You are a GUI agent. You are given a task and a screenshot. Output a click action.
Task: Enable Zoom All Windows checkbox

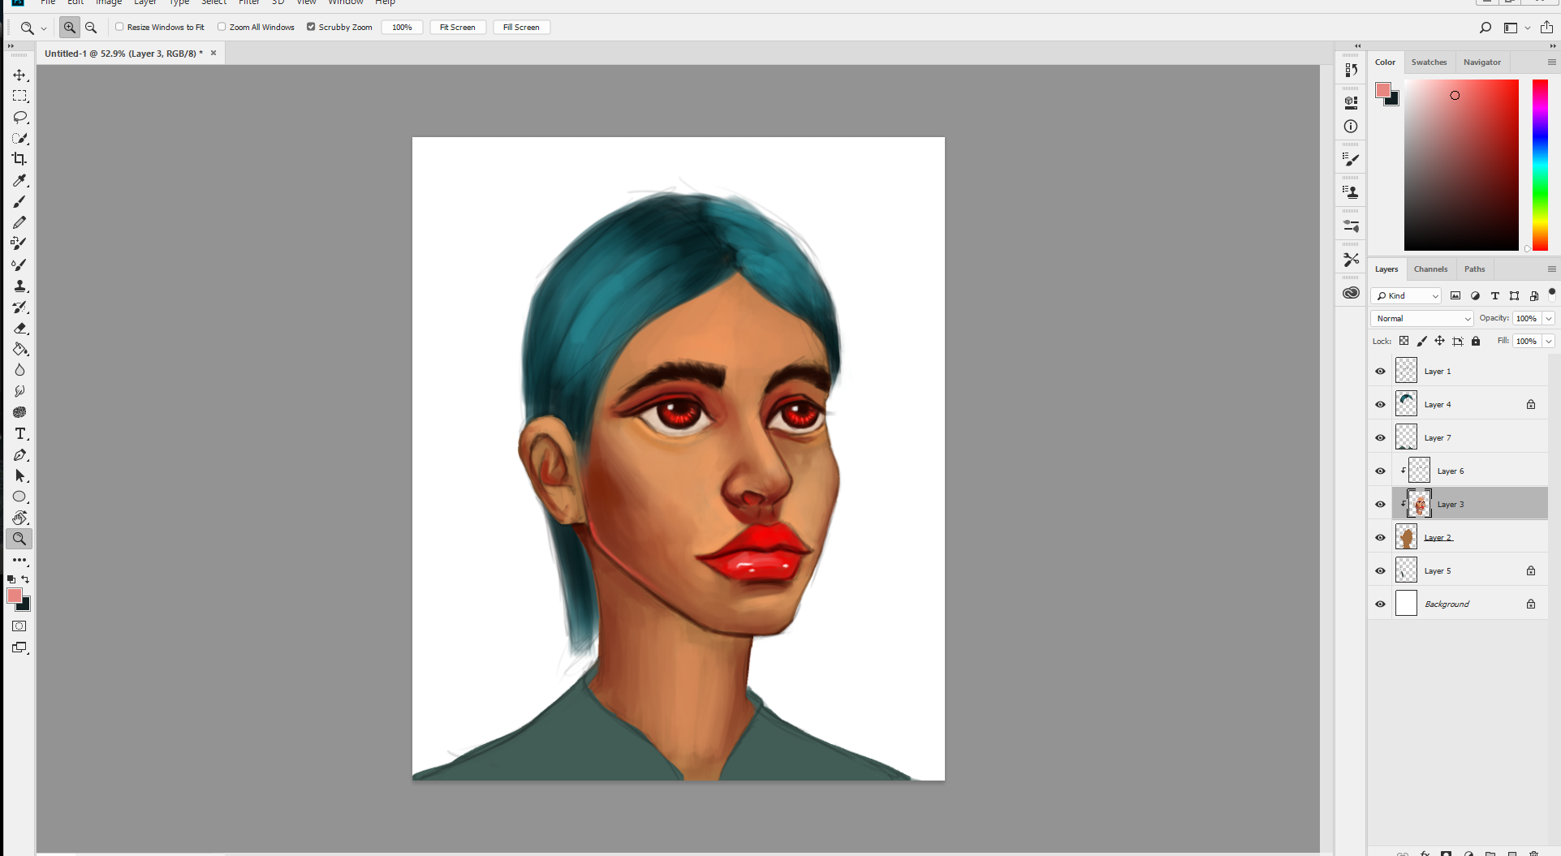(222, 27)
